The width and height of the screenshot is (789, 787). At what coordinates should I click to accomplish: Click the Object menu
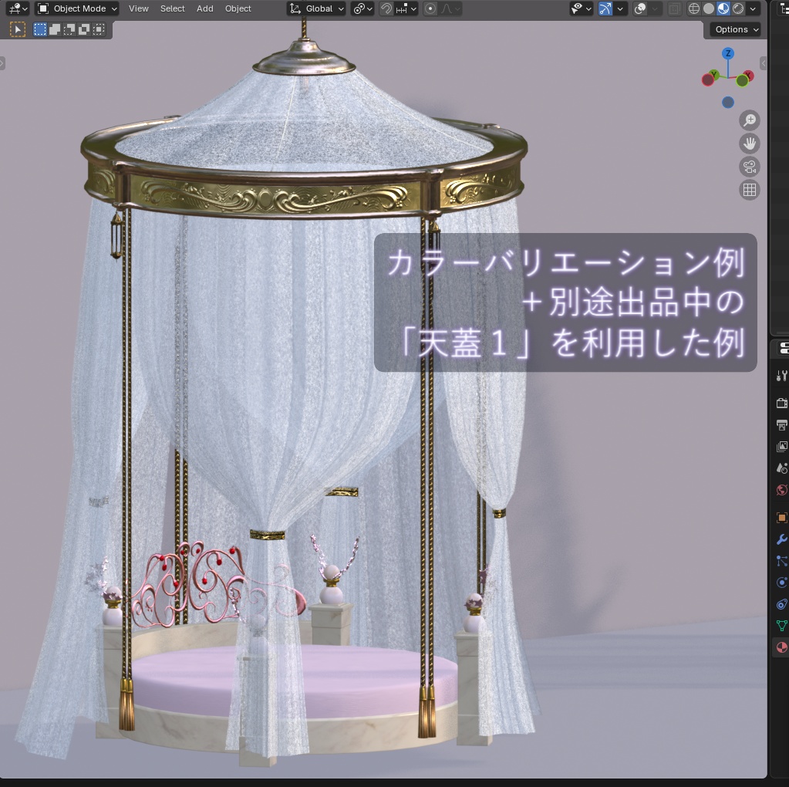(238, 8)
